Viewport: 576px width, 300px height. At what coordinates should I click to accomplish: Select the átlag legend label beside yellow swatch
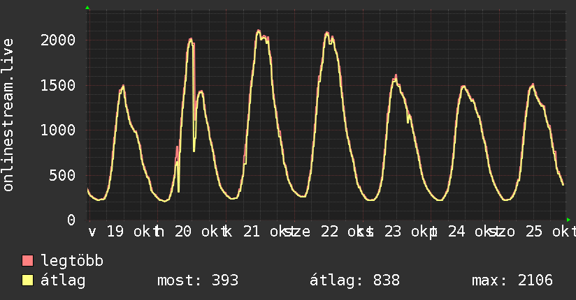pyautogui.click(x=63, y=280)
